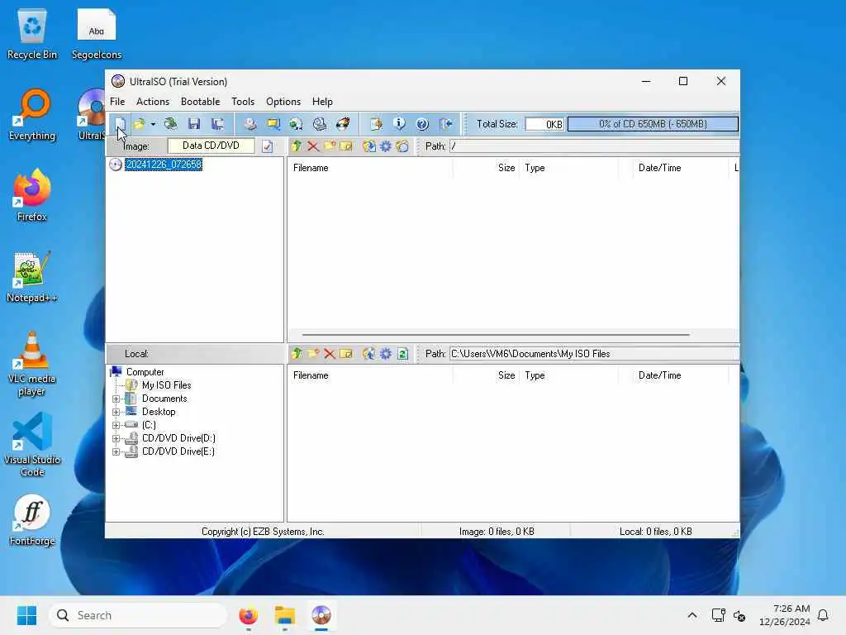Open the Windows Start menu
Screen dimensions: 846x635
[x=26, y=615]
